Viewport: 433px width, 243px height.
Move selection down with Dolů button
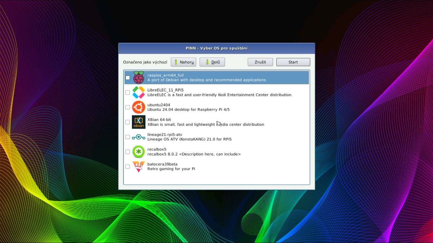(x=212, y=62)
